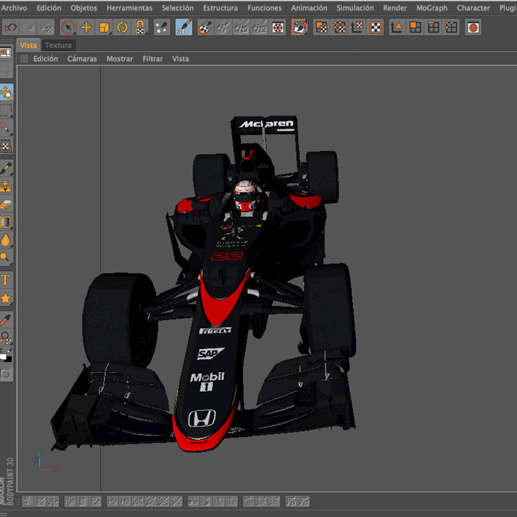The height and width of the screenshot is (517, 517).
Task: Select the Eraser tool
Action: pos(6,204)
